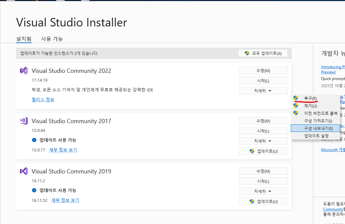Image resolution: width=345 pixels, height=224 pixels.
Task: Open the Introducing news link
Action: [x=333, y=69]
